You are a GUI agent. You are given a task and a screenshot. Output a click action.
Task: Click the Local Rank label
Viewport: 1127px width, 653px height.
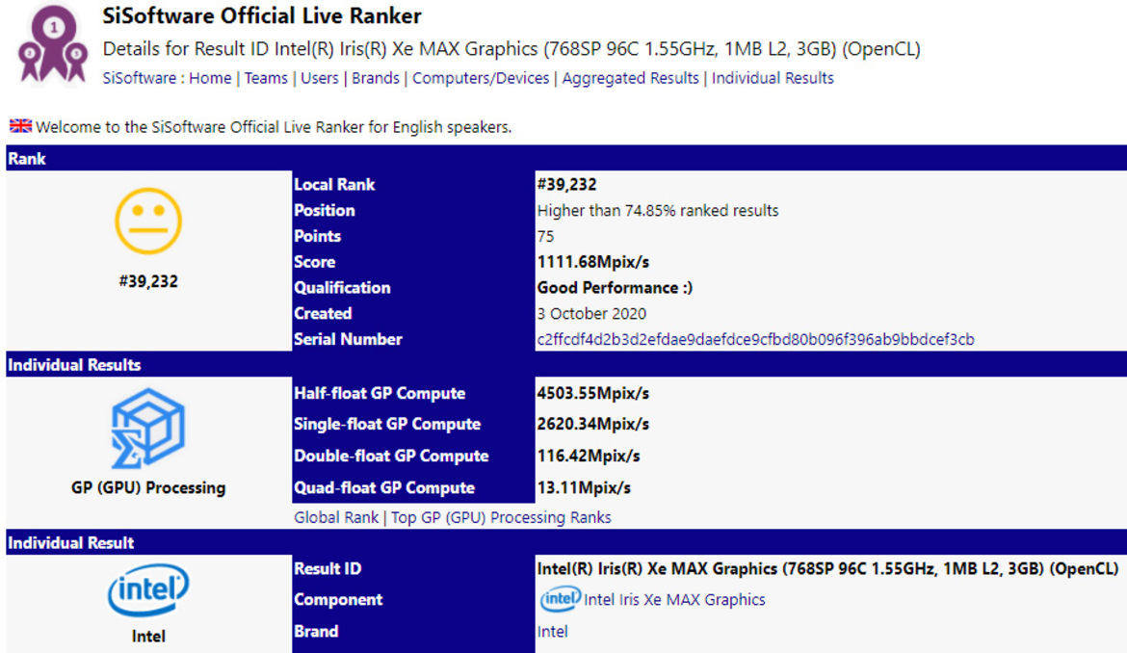pyautogui.click(x=334, y=185)
